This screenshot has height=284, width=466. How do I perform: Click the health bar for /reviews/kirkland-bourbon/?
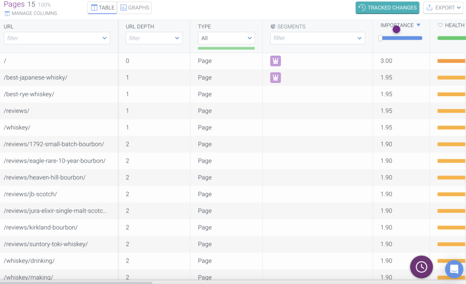[451, 227]
